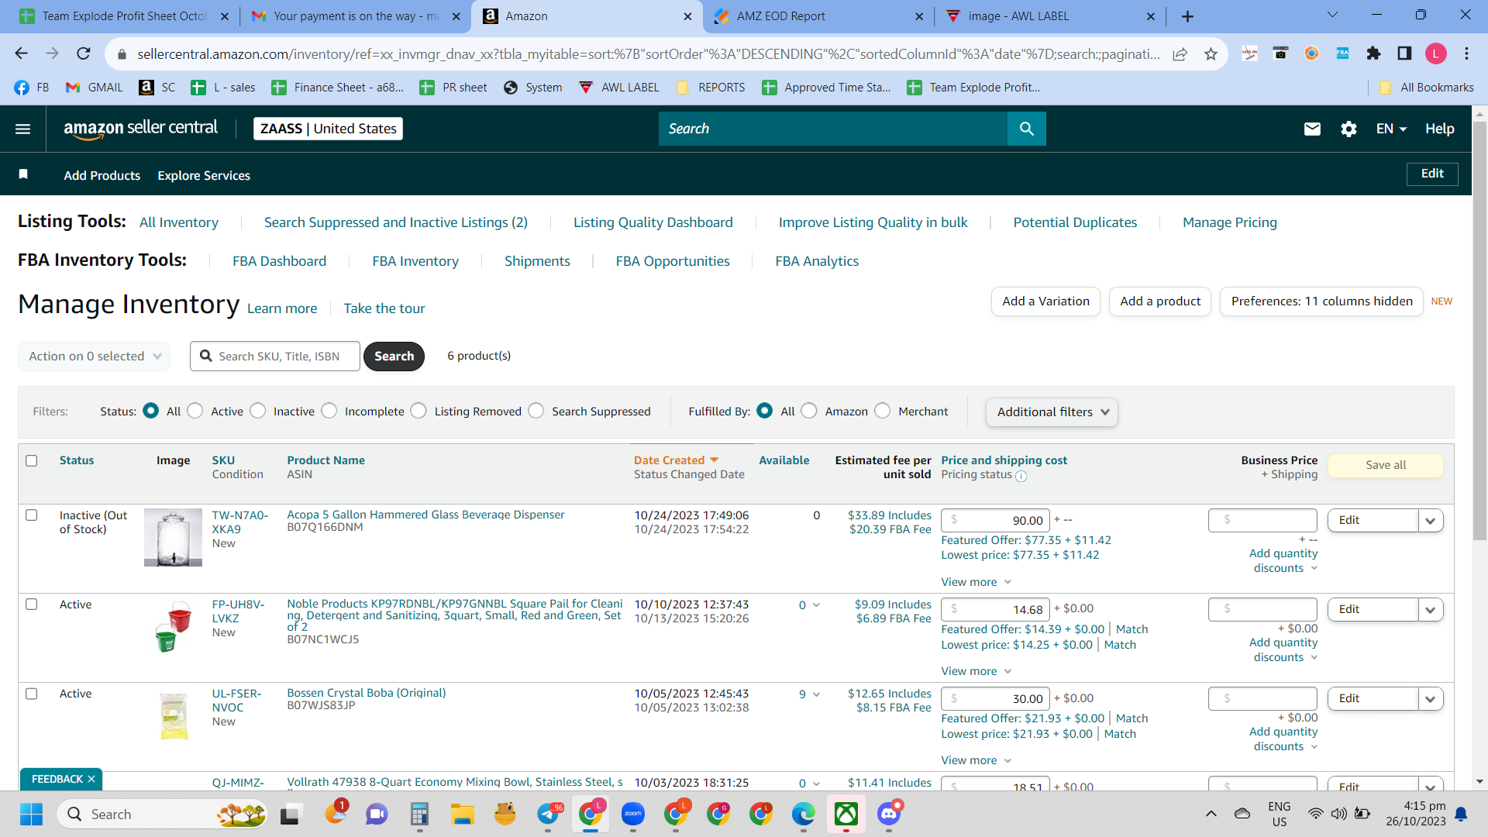
Task: Open File Explorer from the taskbar
Action: 463,814
